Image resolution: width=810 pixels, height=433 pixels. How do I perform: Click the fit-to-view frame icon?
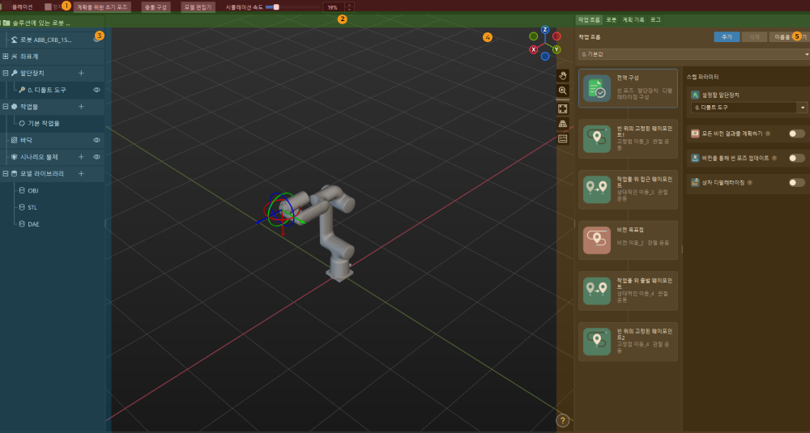coord(563,109)
